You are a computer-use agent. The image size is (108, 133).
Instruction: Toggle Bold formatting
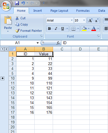click(49, 29)
